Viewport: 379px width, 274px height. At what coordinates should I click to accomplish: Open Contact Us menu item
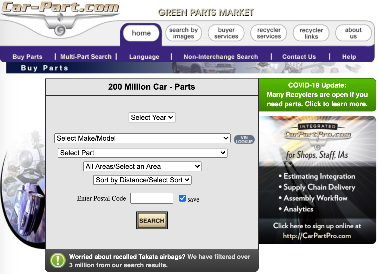tap(299, 57)
